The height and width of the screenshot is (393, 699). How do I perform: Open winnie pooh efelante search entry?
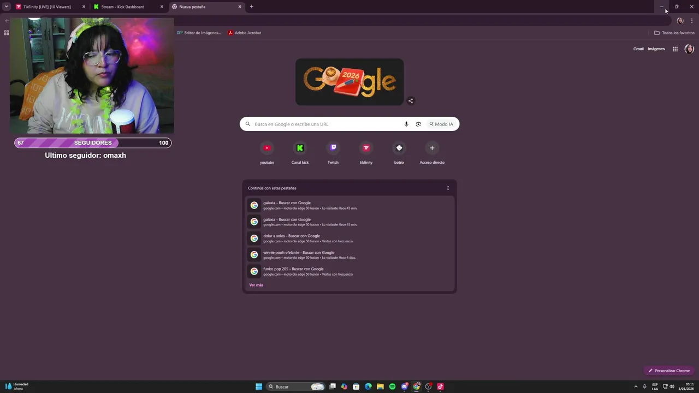point(349,255)
